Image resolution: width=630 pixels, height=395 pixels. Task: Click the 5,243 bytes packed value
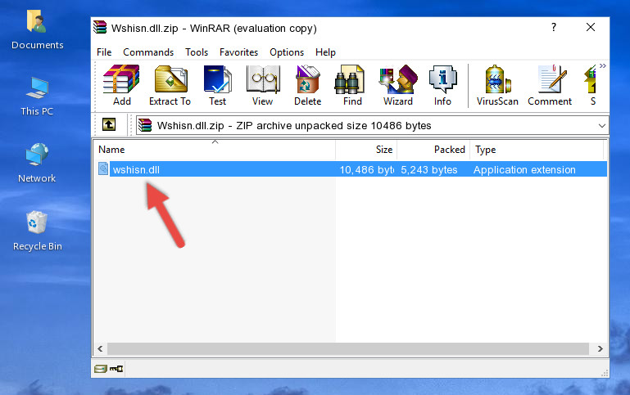point(429,169)
